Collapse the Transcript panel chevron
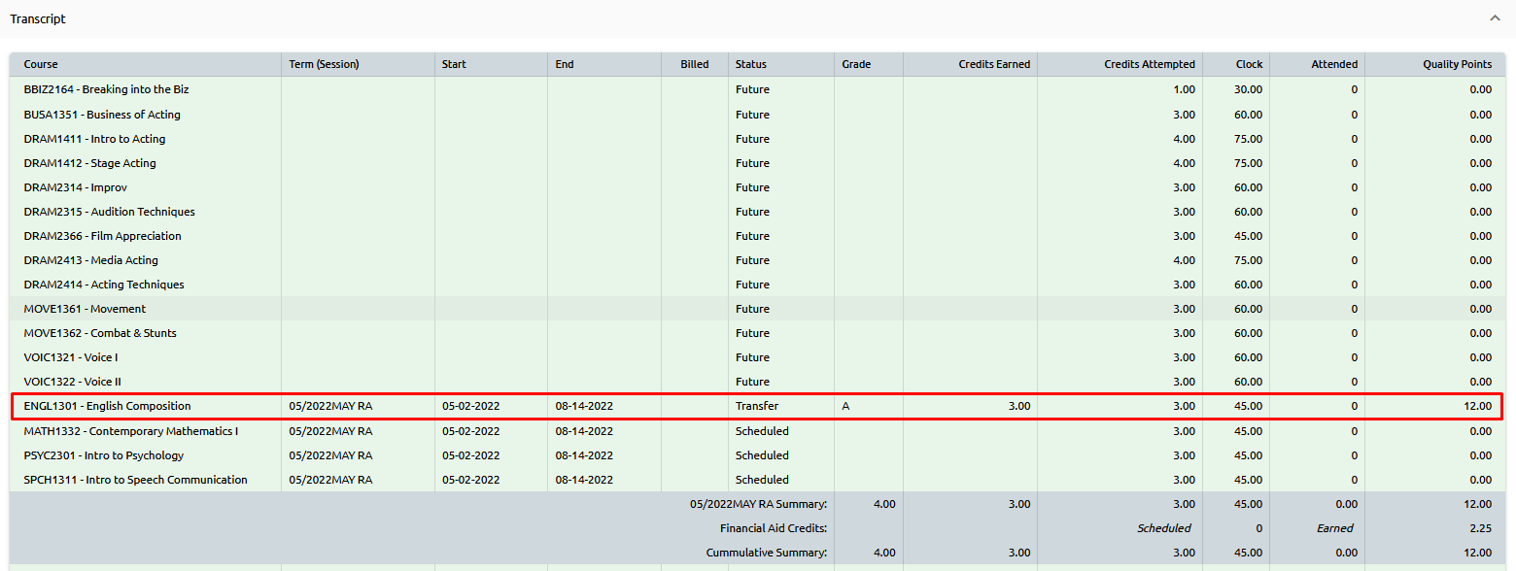Image resolution: width=1516 pixels, height=571 pixels. pos(1495,18)
